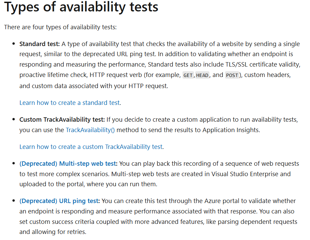
Task: Click the HEAD code snippet
Action: pyautogui.click(x=202, y=75)
